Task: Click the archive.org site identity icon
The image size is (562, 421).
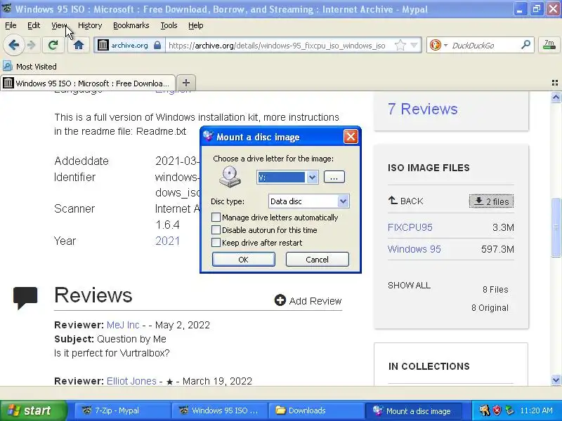Action: (103, 45)
